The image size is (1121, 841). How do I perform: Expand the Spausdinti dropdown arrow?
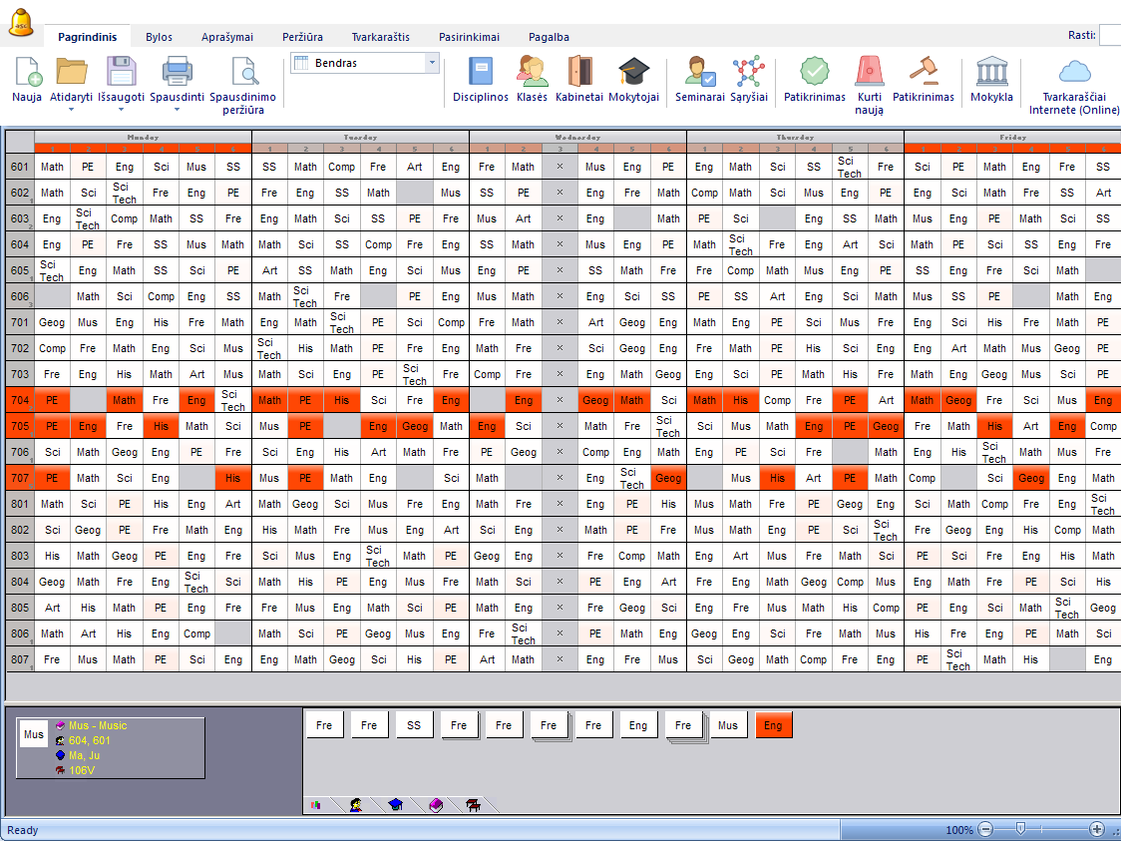(x=177, y=109)
